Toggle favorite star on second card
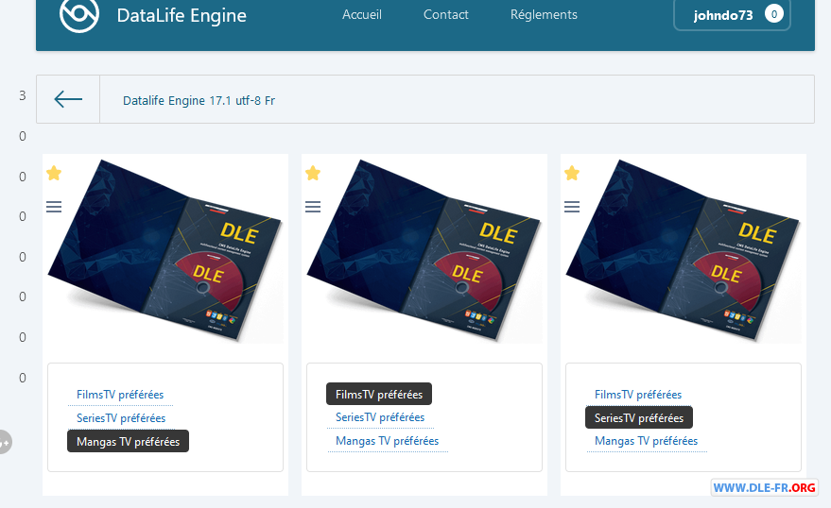The width and height of the screenshot is (831, 508). coord(313,173)
